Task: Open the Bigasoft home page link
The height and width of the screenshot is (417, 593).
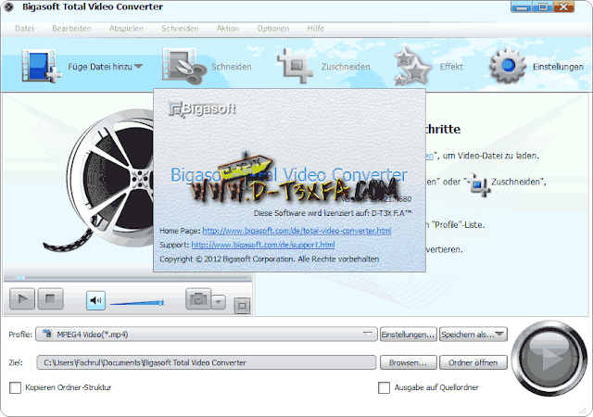Action: point(296,231)
